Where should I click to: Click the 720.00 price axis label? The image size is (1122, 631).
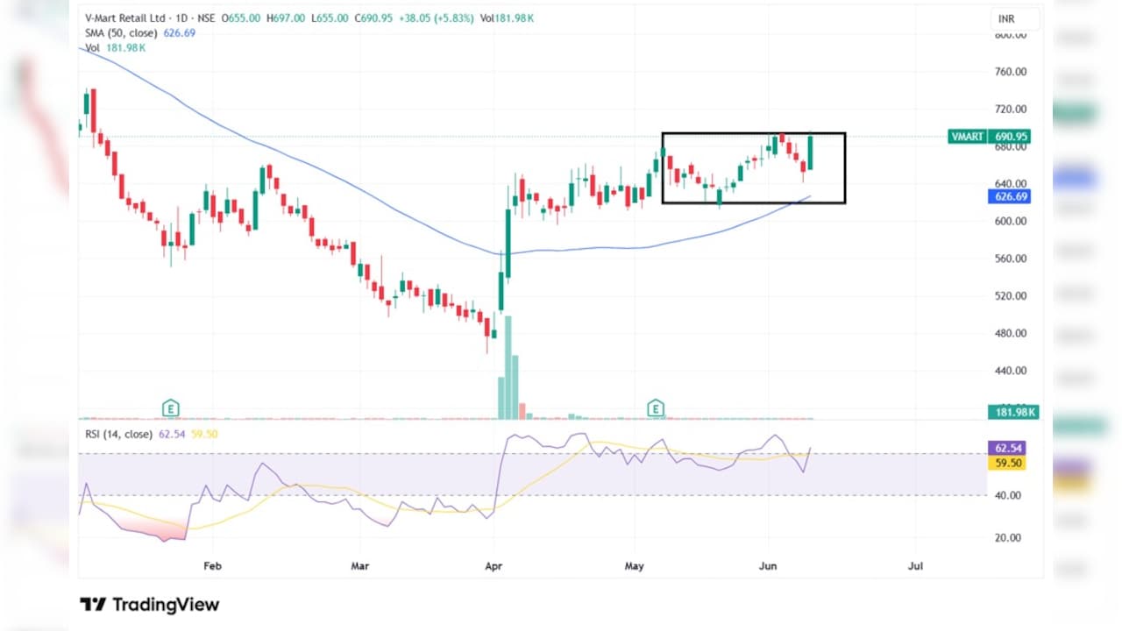[1012, 110]
